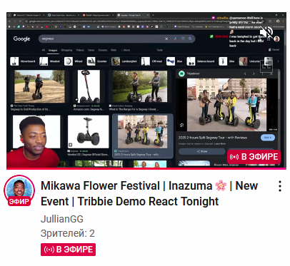Open the live stream thumbnail preview
The height and width of the screenshot is (266, 290).
click(146, 91)
